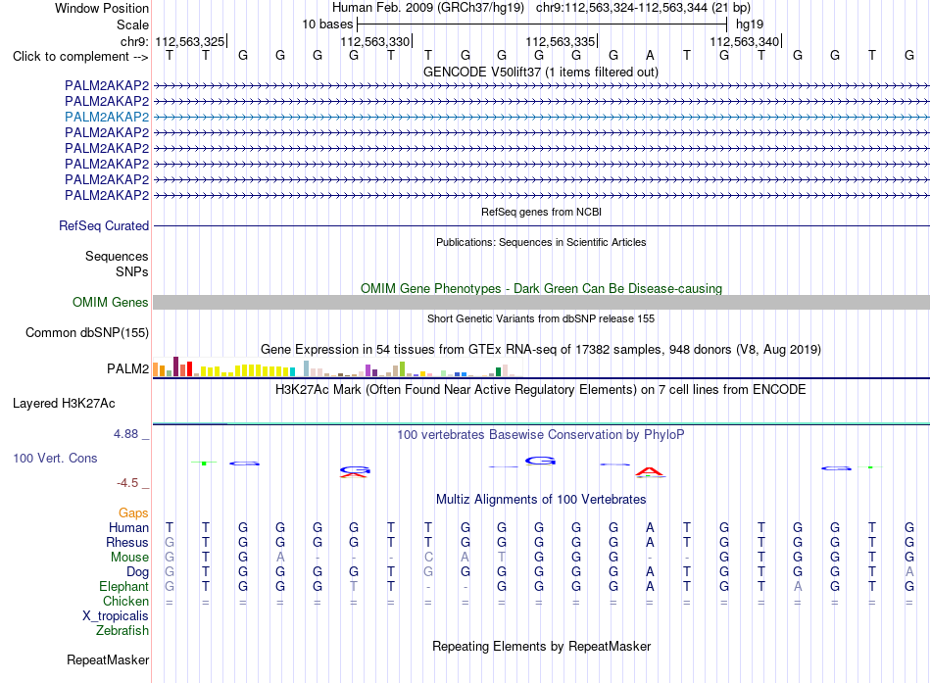Click the large blue G conservation logo
Viewport: 931px width, 683px height.
[x=540, y=461]
